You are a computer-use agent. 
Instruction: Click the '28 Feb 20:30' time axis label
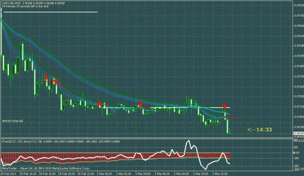coord(67,174)
